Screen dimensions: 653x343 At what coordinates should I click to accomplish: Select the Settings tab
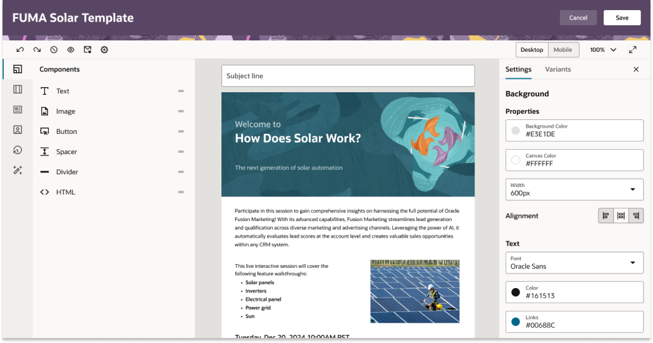(518, 69)
